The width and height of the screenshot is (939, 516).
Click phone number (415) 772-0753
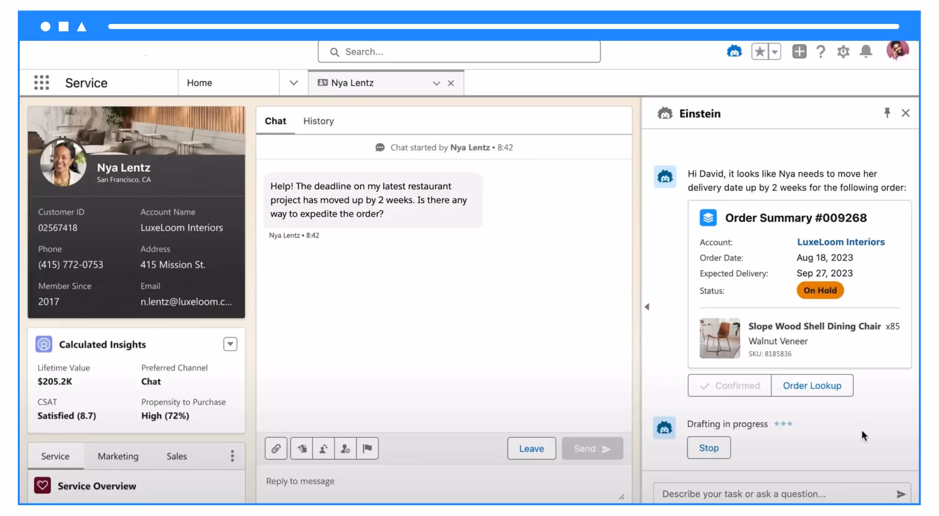(70, 265)
